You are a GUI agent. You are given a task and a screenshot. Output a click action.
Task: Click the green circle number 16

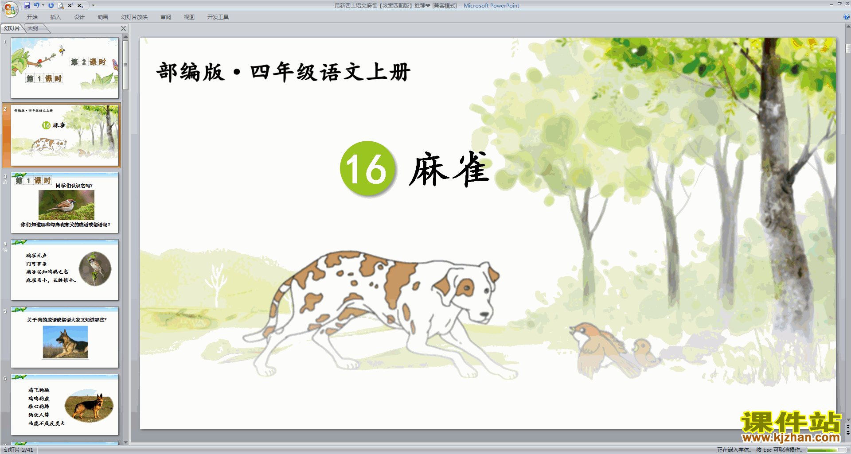point(367,169)
